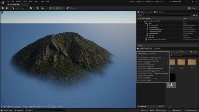
Task: Toggle the visibility column header eye
Action: pos(138,19)
